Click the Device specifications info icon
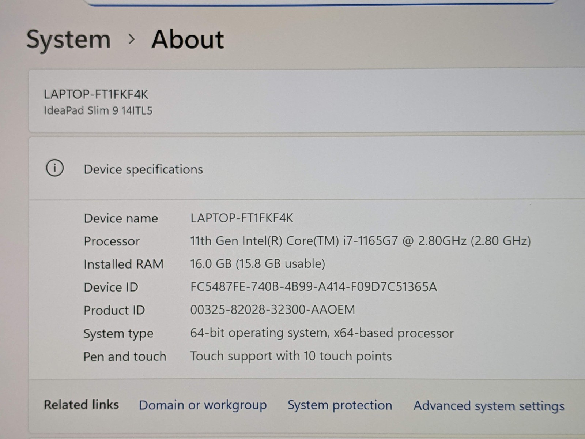The height and width of the screenshot is (439, 585). click(x=55, y=168)
